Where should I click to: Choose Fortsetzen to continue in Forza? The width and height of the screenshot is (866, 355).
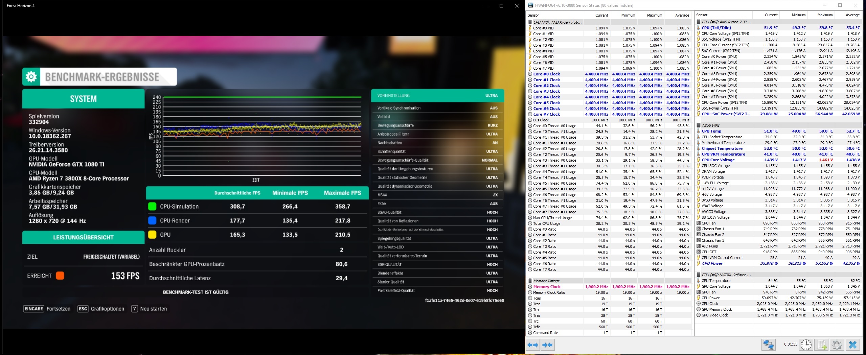click(x=59, y=309)
